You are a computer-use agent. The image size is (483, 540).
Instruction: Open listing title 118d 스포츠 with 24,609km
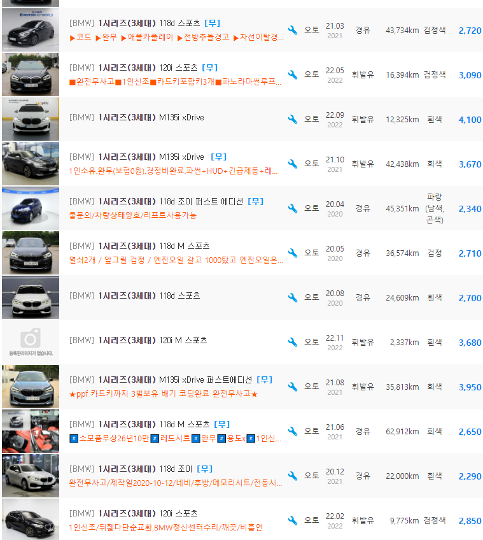point(134,295)
